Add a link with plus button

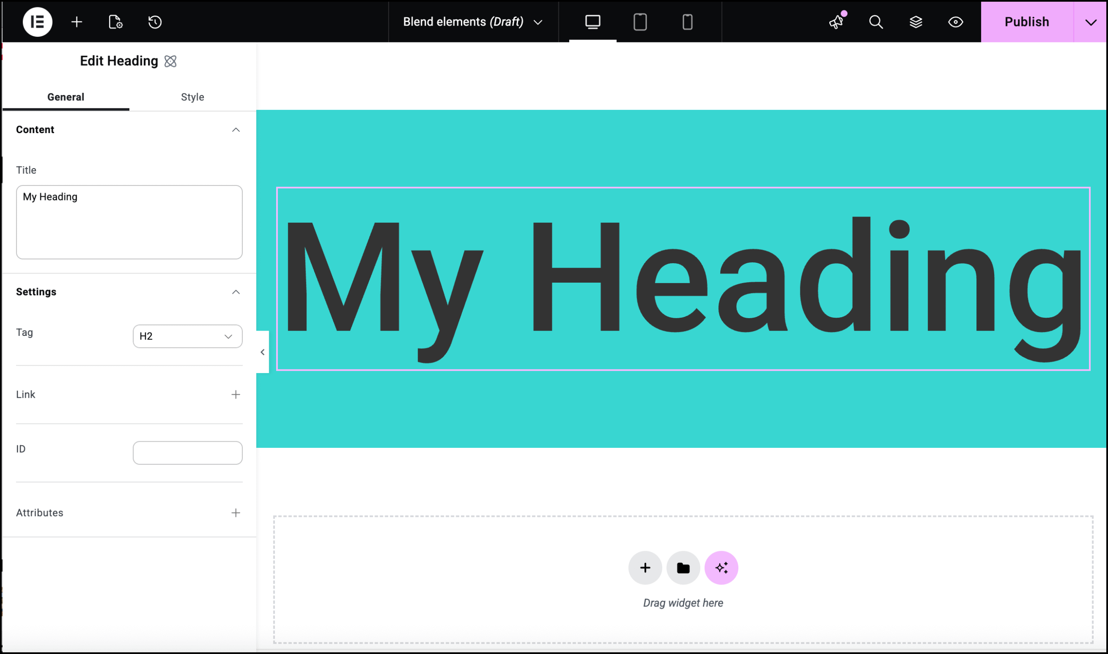(235, 394)
